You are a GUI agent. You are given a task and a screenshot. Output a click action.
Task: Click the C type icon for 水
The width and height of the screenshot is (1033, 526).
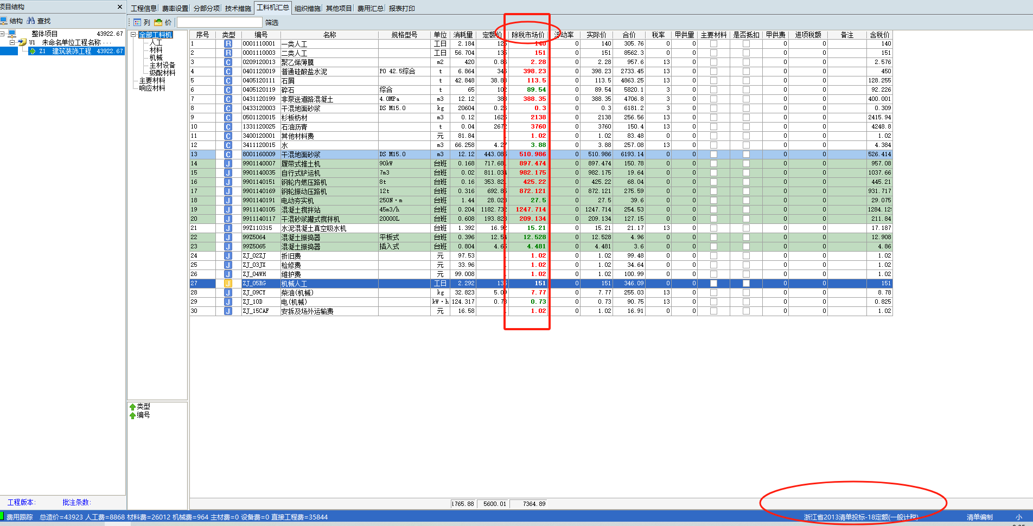click(x=228, y=145)
